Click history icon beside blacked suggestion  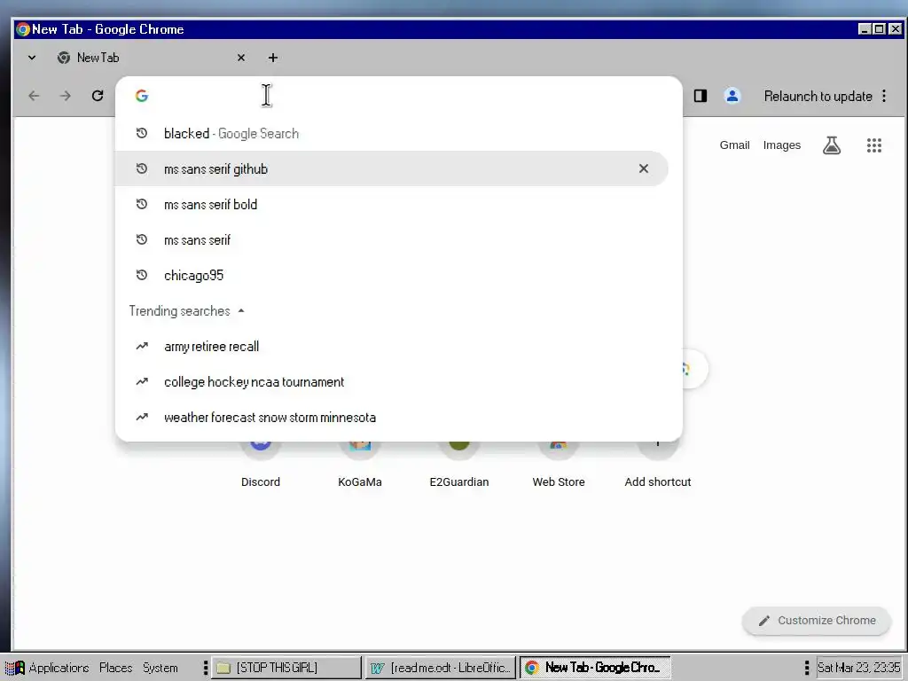pos(142,133)
